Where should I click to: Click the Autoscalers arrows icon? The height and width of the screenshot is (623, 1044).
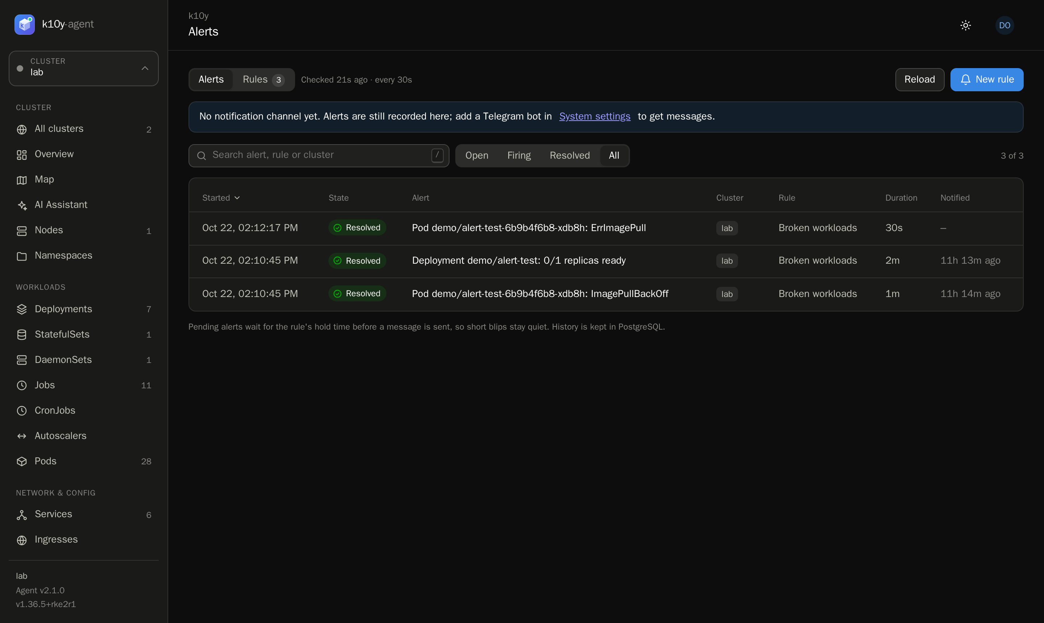pyautogui.click(x=22, y=436)
